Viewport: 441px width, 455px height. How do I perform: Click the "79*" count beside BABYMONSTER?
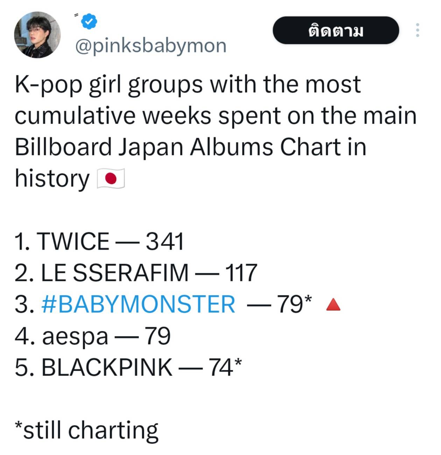click(294, 304)
